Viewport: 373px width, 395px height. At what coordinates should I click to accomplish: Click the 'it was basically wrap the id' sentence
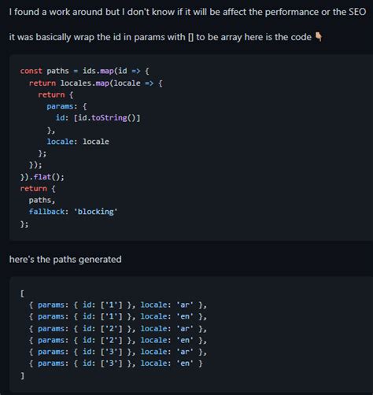pos(161,37)
